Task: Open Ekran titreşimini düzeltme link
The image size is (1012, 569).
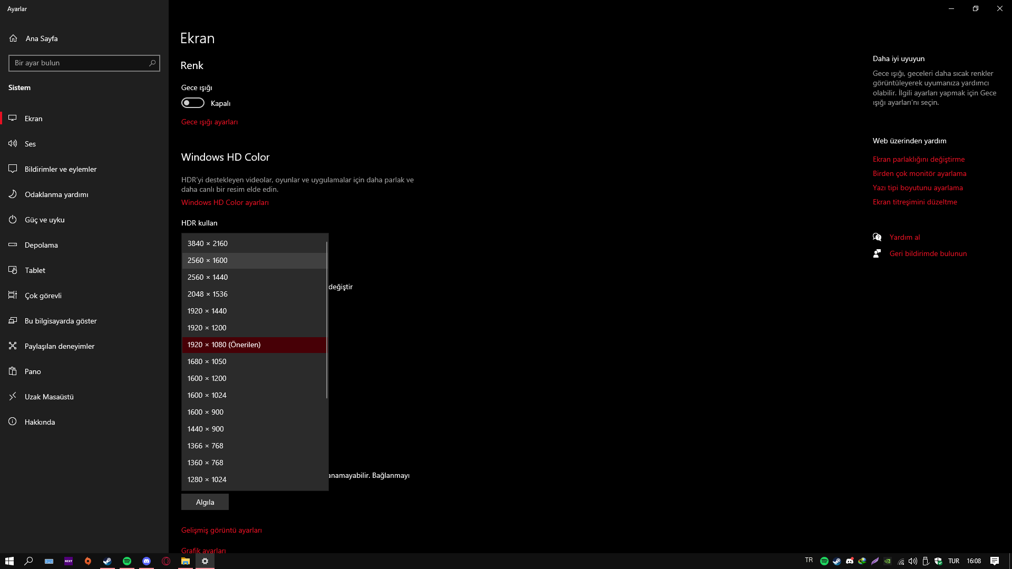Action: coord(915,202)
